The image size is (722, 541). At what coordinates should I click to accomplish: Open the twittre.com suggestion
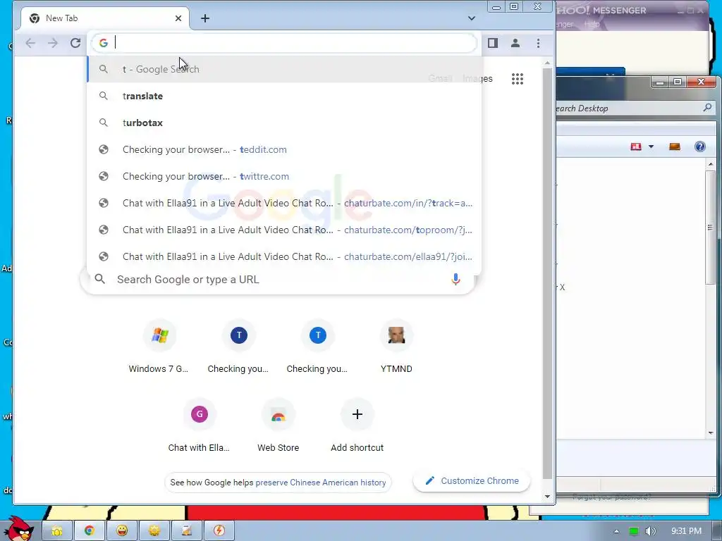(x=284, y=176)
